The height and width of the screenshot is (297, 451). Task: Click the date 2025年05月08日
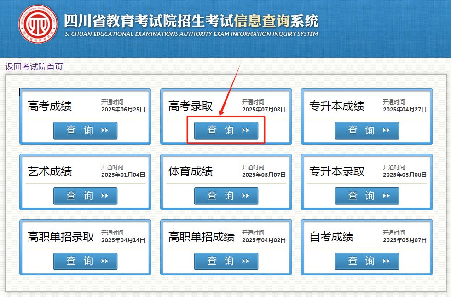tap(405, 175)
